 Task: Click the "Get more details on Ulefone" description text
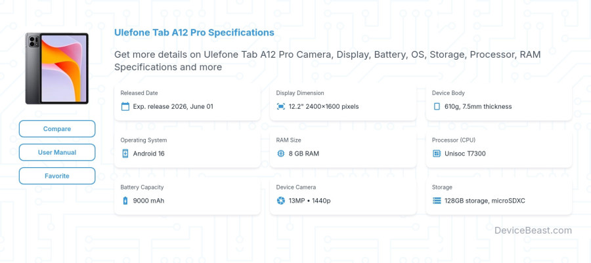pos(327,60)
